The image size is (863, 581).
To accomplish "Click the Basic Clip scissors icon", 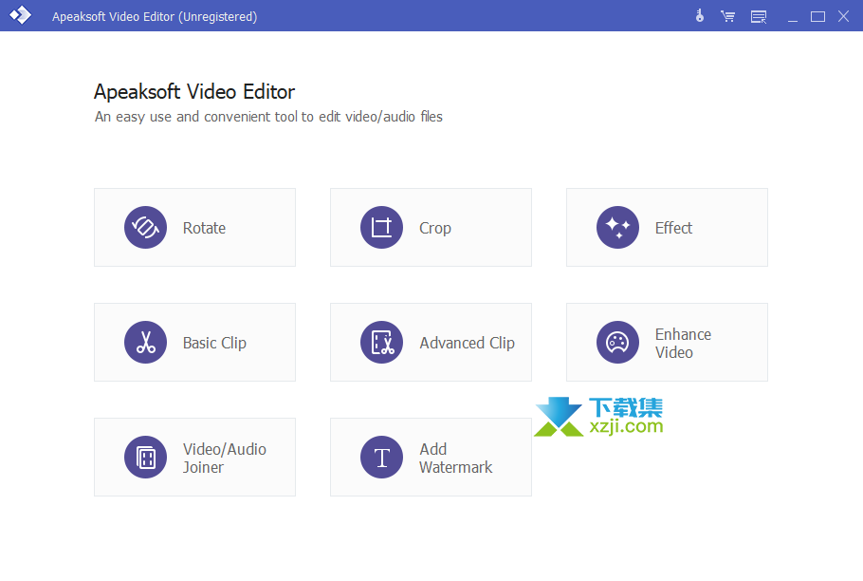I will [145, 342].
